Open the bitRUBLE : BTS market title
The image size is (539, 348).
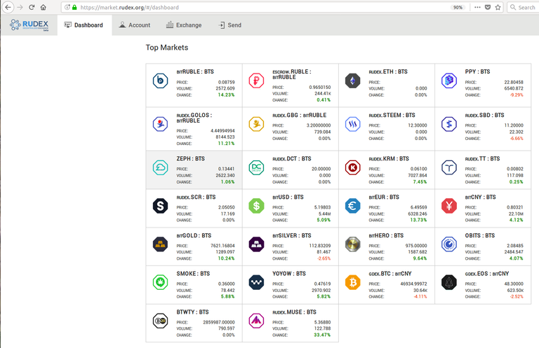pos(195,71)
